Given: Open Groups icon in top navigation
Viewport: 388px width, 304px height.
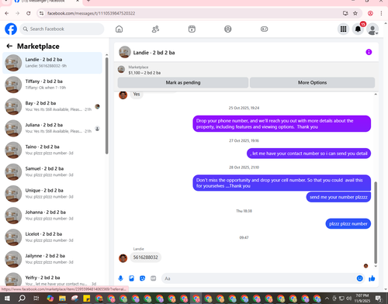Looking at the screenshot, I should click(x=228, y=29).
